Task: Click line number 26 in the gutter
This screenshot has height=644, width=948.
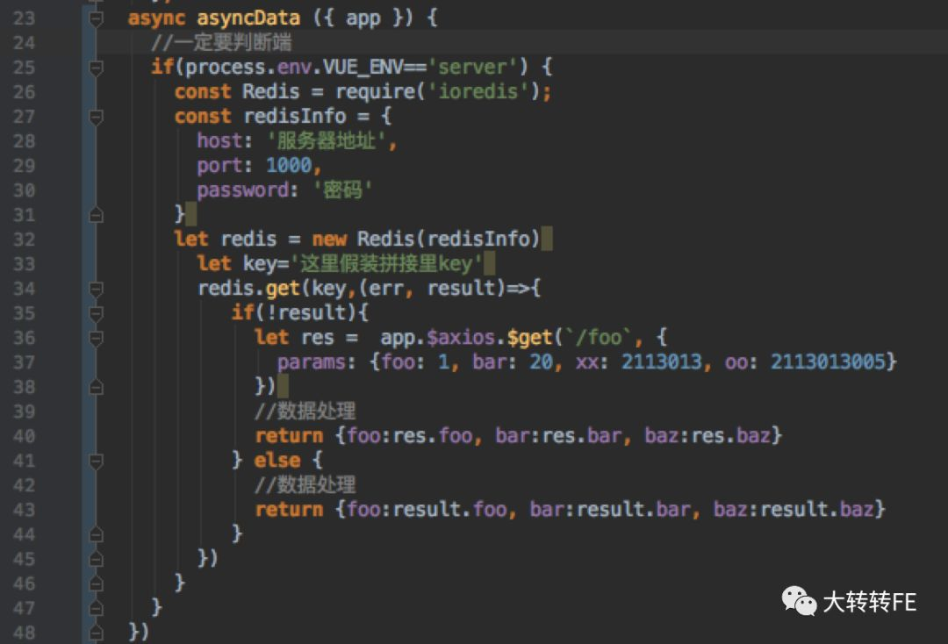Action: pyautogui.click(x=25, y=92)
